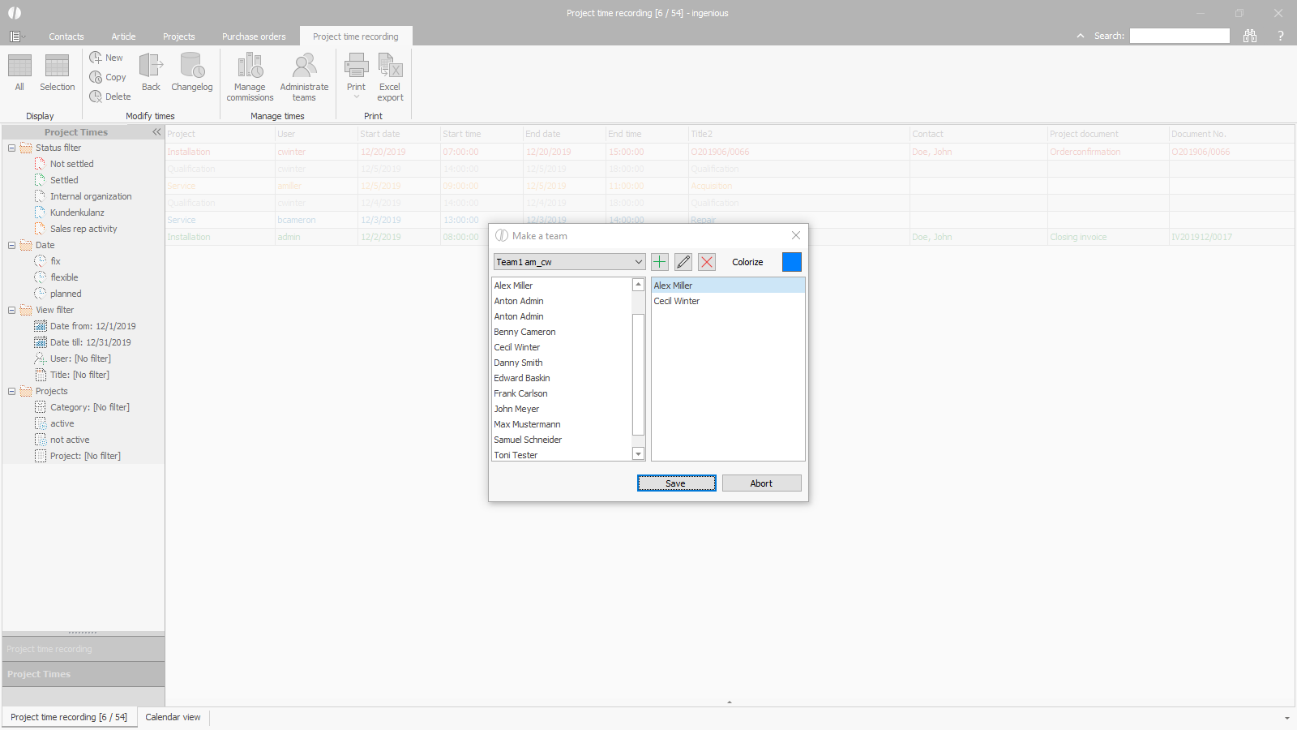Switch to the Purchase orders tab
Image resolution: width=1297 pixels, height=730 pixels.
[254, 36]
